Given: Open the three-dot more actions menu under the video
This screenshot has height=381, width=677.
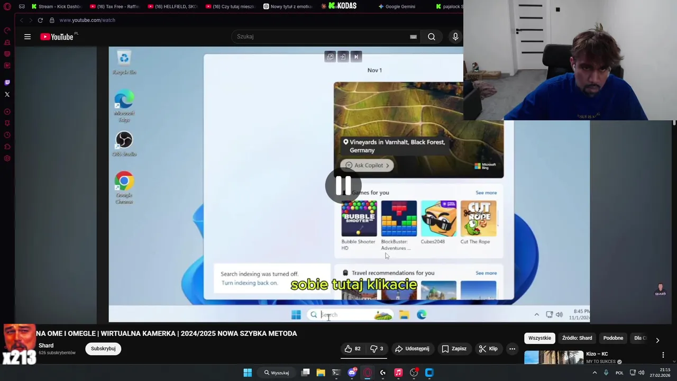Looking at the screenshot, I should click(x=512, y=349).
